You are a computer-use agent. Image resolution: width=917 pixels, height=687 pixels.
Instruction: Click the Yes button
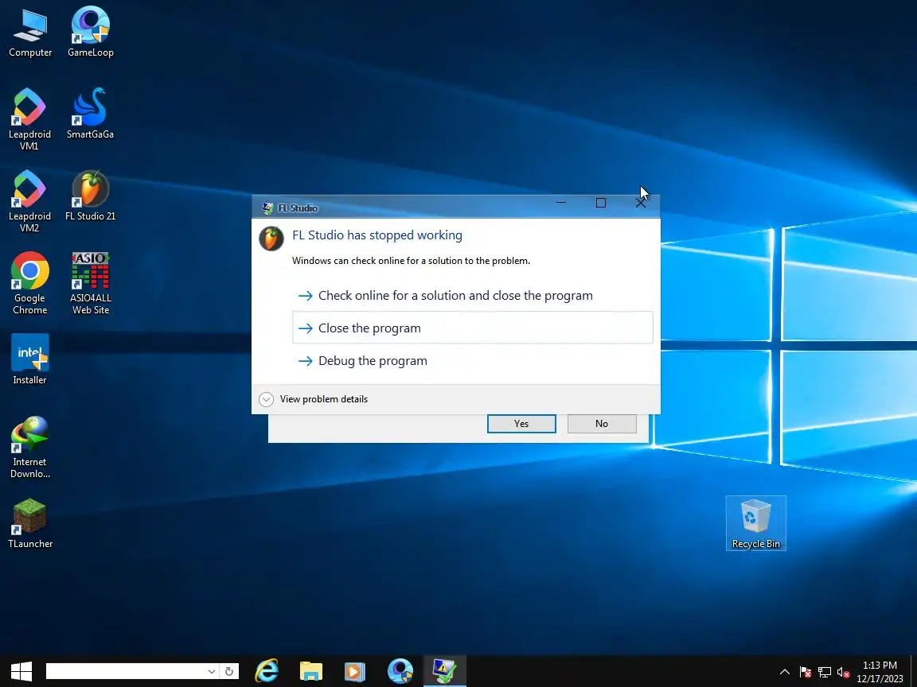pos(521,424)
